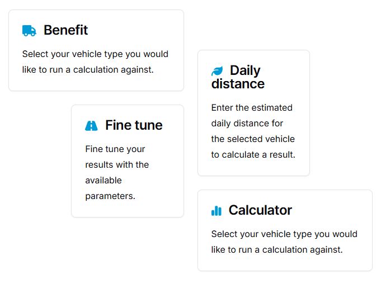Select the Calculator heading
The width and height of the screenshot is (386, 298).
click(x=260, y=210)
